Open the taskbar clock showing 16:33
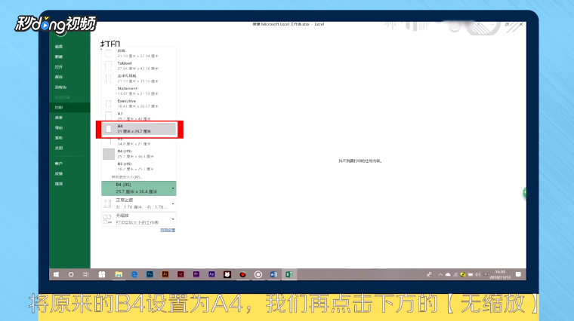 (x=500, y=274)
